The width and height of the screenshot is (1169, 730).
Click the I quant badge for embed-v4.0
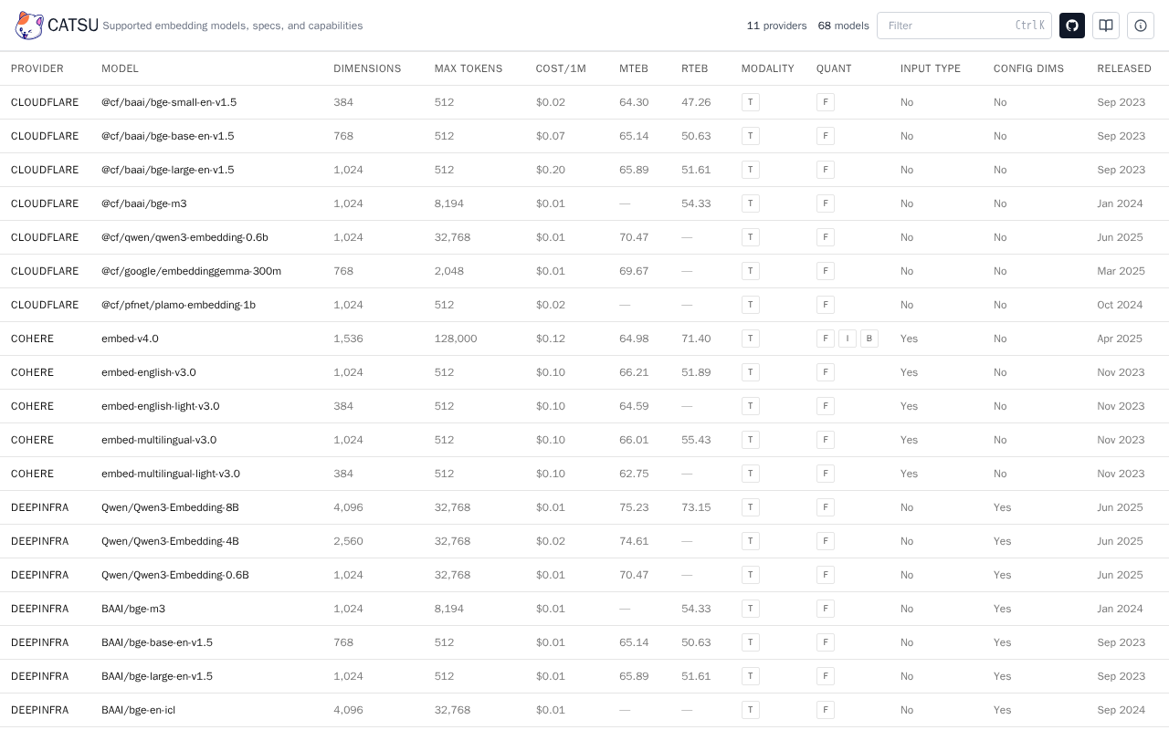848,339
